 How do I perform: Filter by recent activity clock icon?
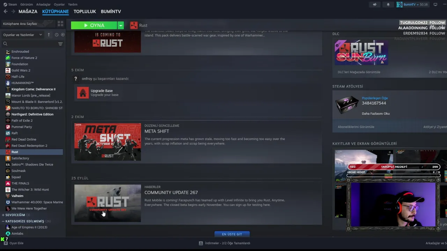click(57, 35)
